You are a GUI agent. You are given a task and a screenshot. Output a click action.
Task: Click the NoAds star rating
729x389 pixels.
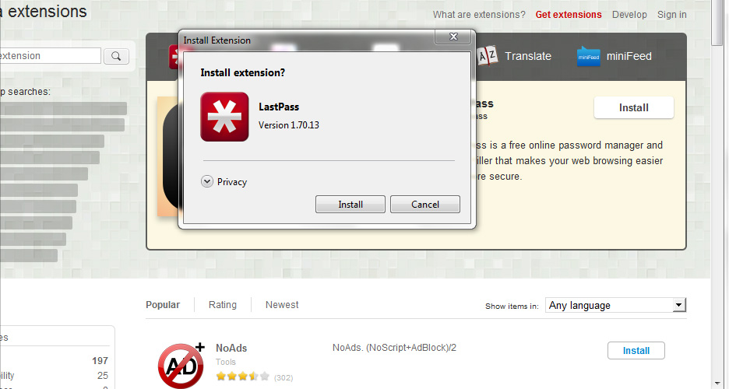point(243,376)
